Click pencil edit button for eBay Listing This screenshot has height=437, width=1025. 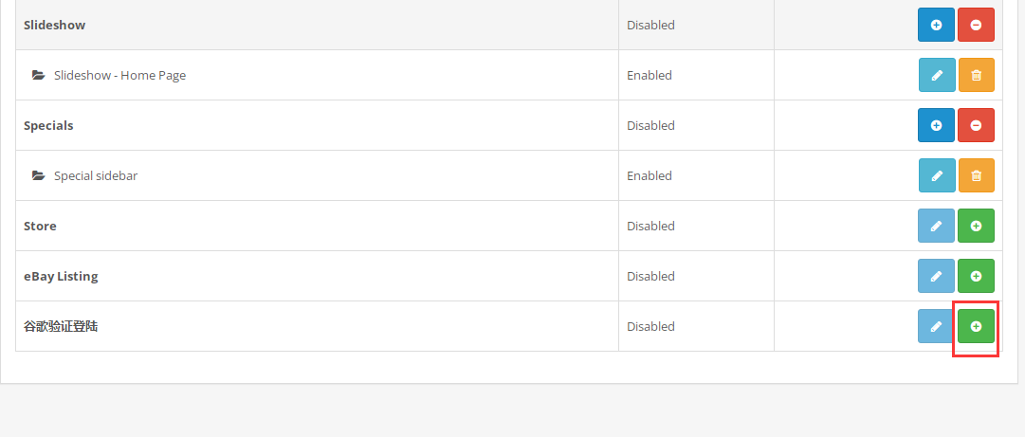(x=936, y=276)
